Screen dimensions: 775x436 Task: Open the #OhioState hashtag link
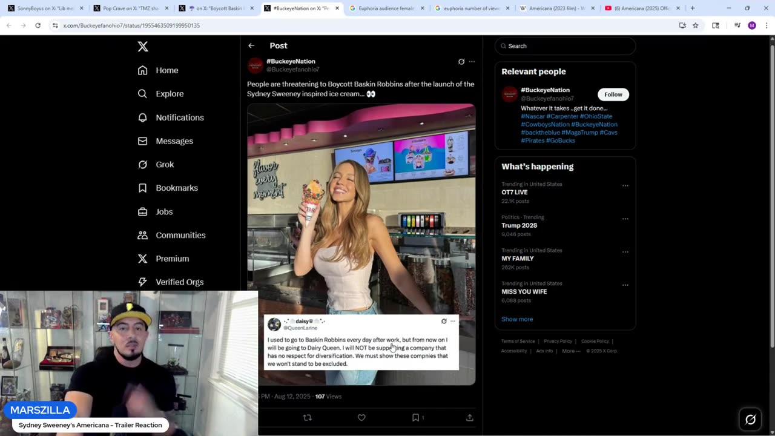(x=596, y=116)
